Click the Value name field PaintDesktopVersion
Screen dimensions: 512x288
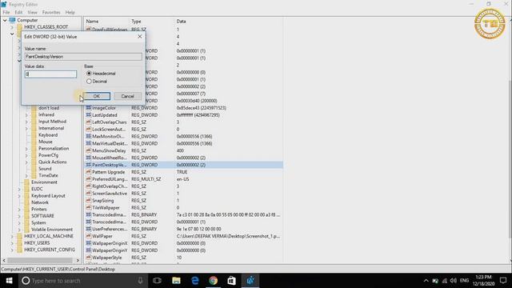(83, 57)
